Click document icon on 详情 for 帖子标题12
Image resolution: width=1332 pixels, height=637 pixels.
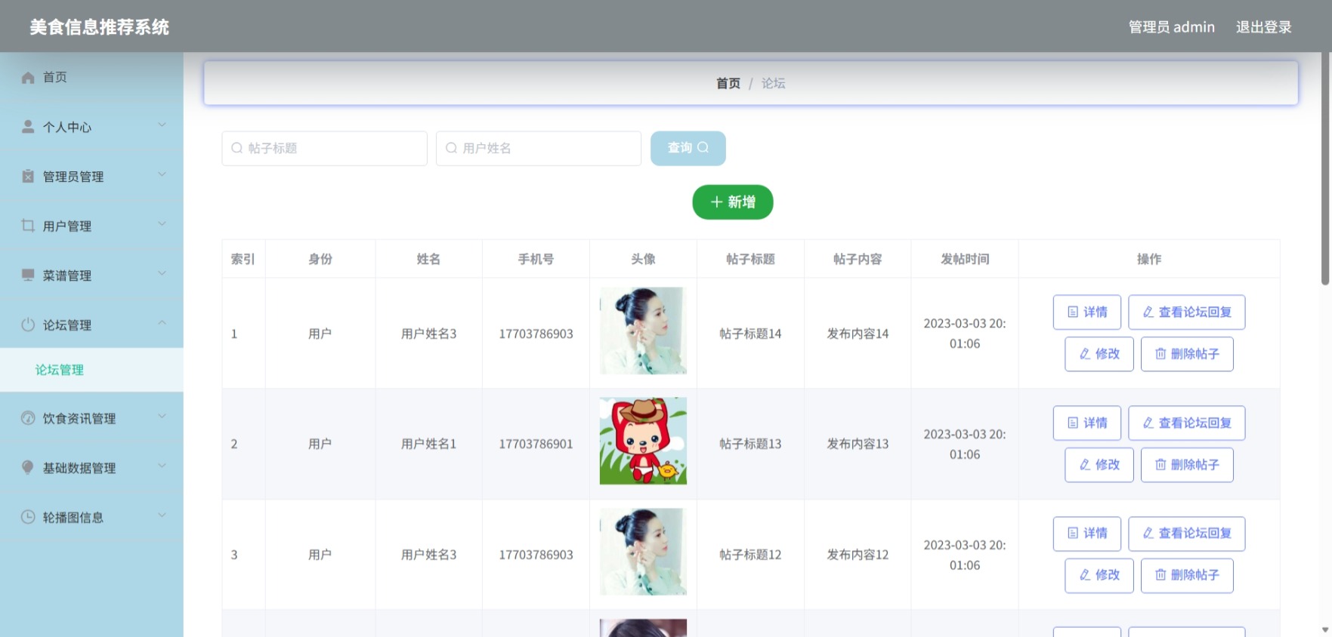coord(1073,533)
